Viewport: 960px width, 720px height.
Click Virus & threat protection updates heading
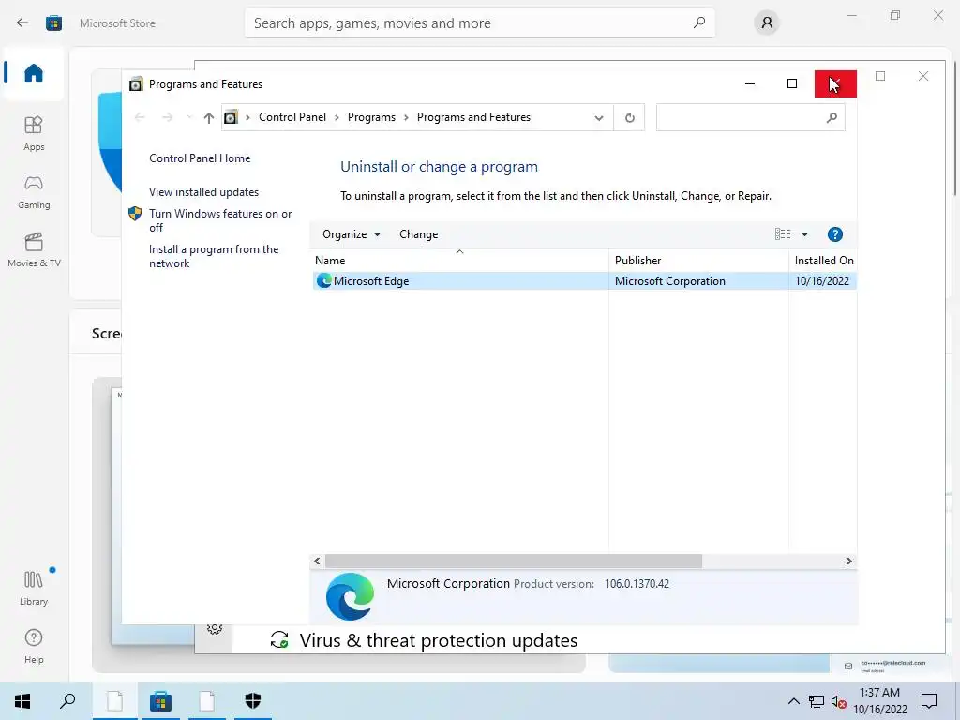[439, 640]
